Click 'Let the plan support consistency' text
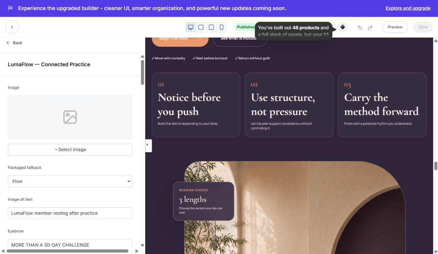 point(281,126)
